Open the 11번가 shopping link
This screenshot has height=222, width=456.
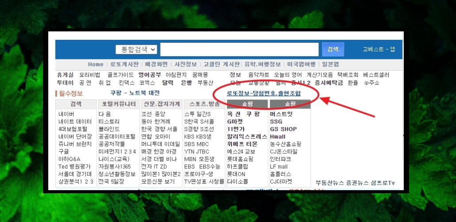(236, 129)
